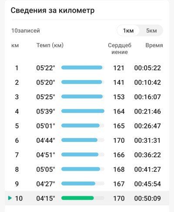
Task: Tap pace 04'44" in the kilometer 6 row
Action: pyautogui.click(x=46, y=140)
